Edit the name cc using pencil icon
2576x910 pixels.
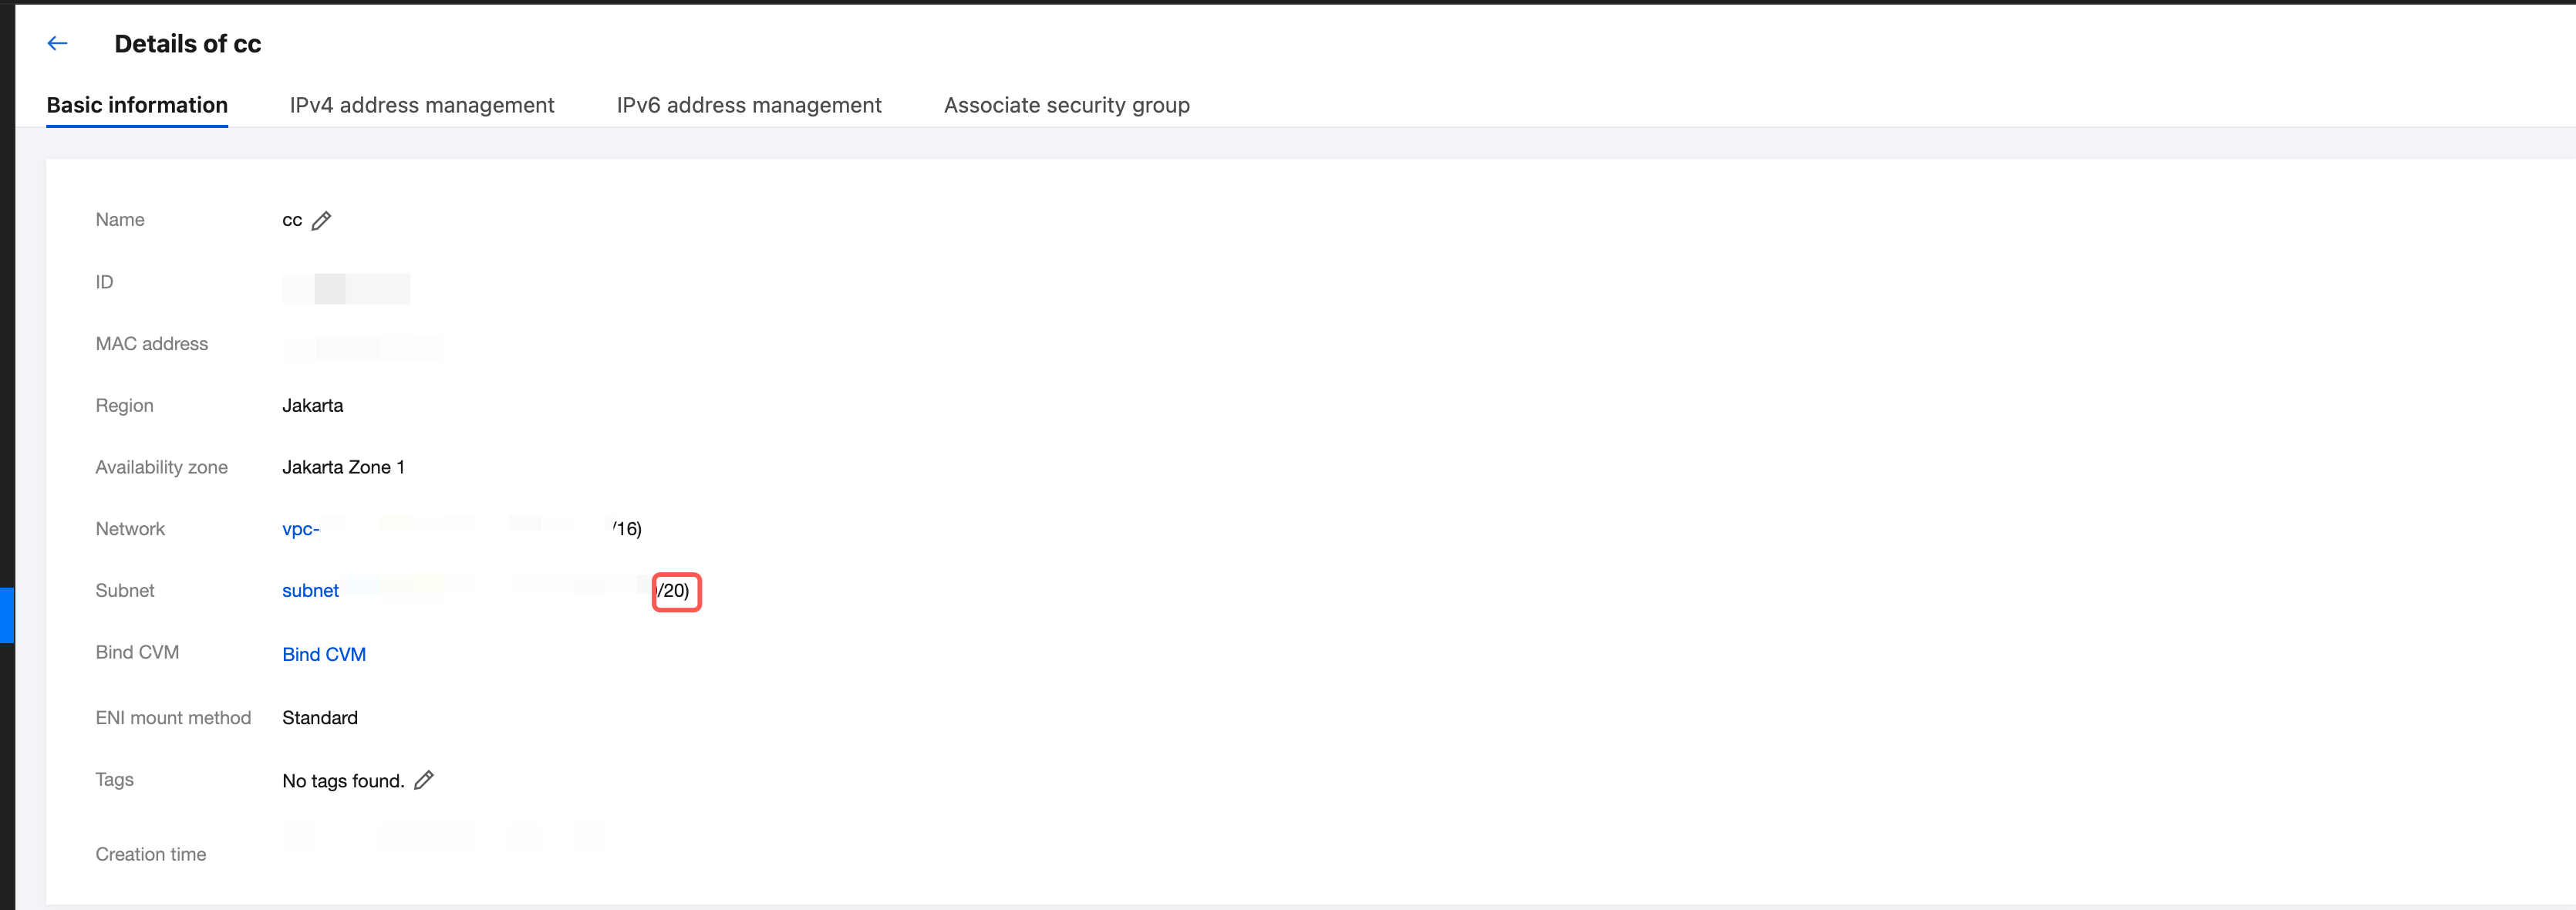click(321, 221)
